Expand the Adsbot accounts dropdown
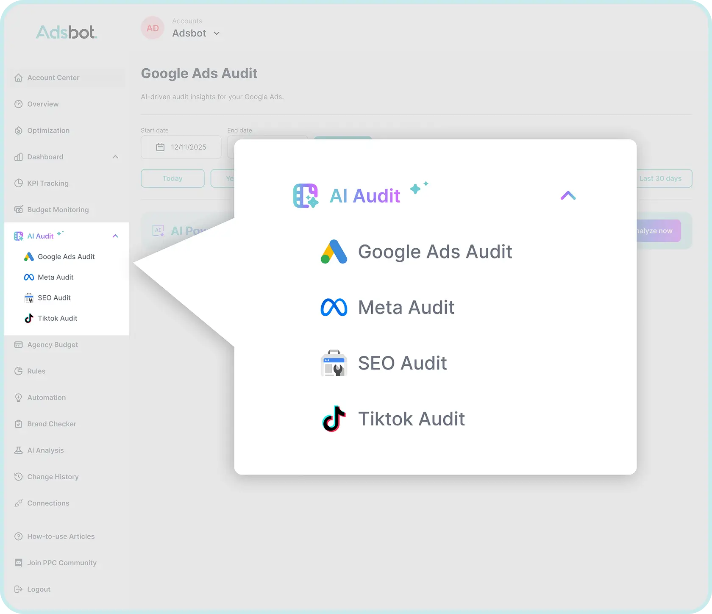Screen dimensions: 712x614 coord(217,33)
